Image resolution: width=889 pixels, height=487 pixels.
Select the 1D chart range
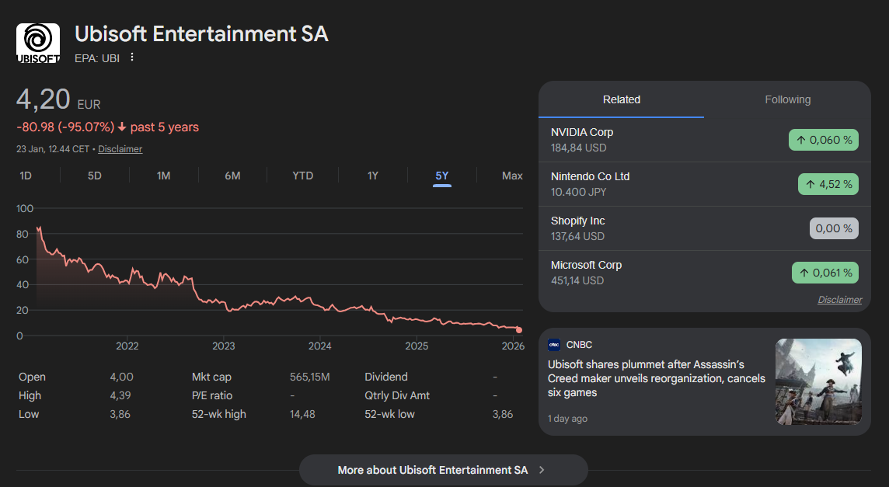(x=26, y=176)
